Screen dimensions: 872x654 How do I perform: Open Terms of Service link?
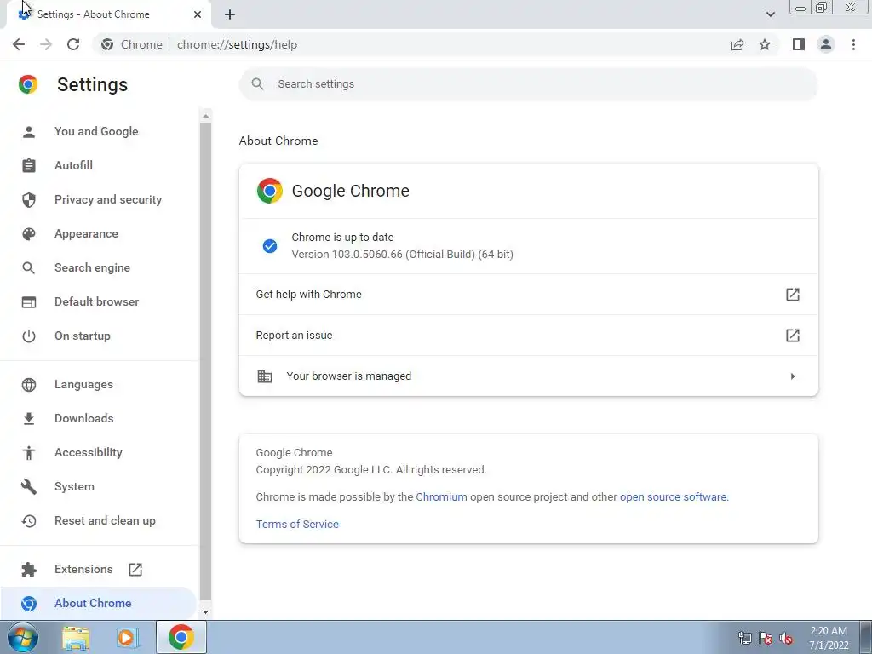[297, 524]
